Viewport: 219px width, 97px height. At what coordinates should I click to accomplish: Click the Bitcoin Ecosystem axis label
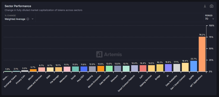[x=95, y=82]
